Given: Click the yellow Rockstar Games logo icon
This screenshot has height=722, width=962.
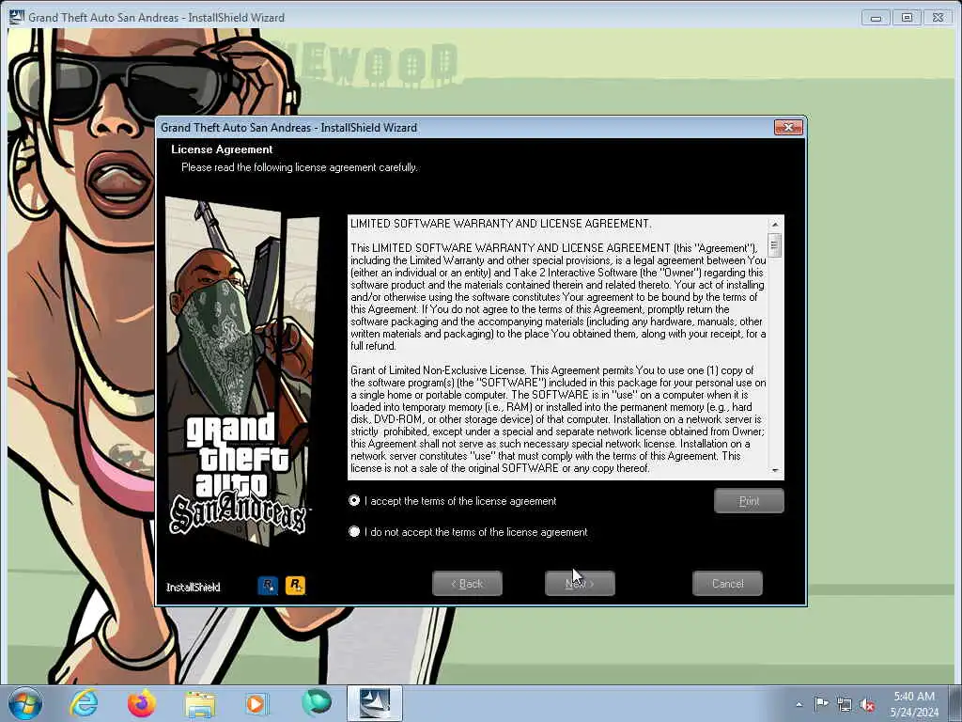Looking at the screenshot, I should [x=295, y=586].
